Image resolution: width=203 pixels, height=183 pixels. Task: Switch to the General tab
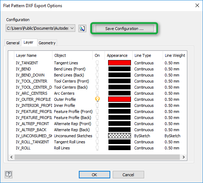[13, 43]
